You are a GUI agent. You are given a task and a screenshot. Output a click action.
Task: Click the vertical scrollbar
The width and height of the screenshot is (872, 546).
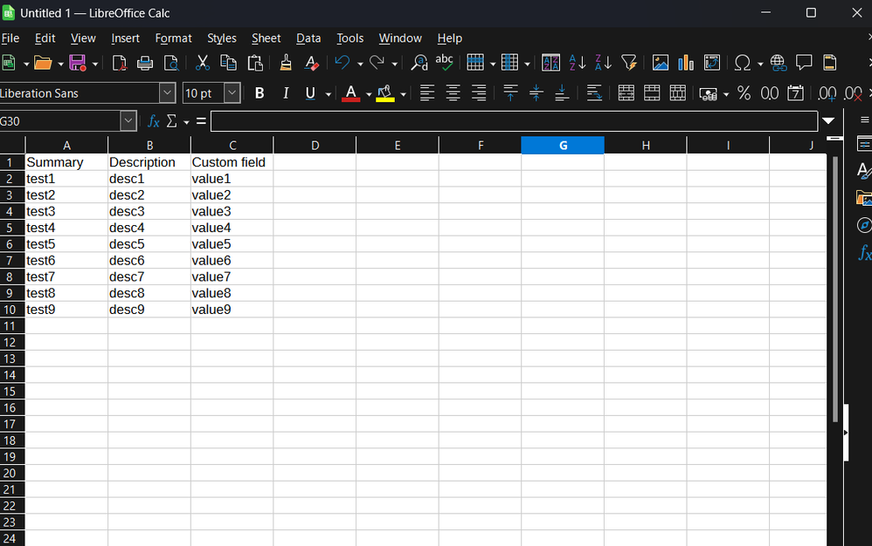[x=835, y=289]
